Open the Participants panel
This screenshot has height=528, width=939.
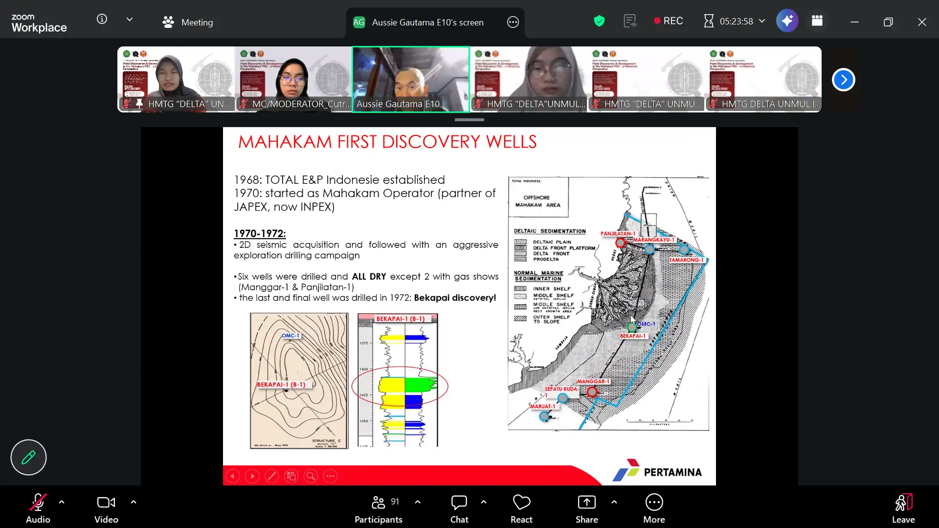coord(379,508)
